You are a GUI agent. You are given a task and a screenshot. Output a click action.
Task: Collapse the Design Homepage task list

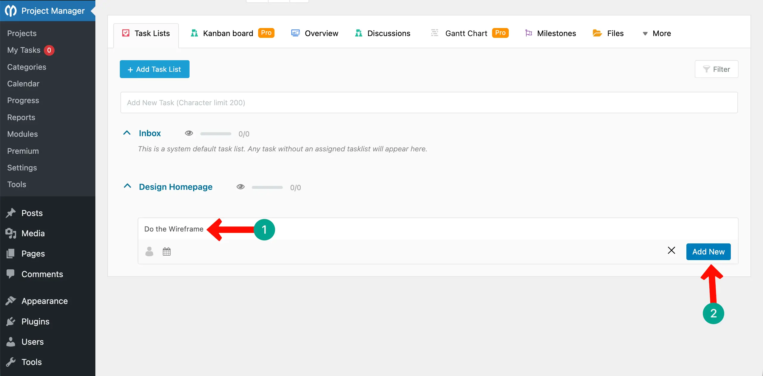pyautogui.click(x=127, y=186)
